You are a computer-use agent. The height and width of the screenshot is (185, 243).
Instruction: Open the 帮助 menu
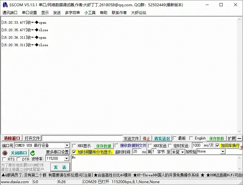[104, 12]
